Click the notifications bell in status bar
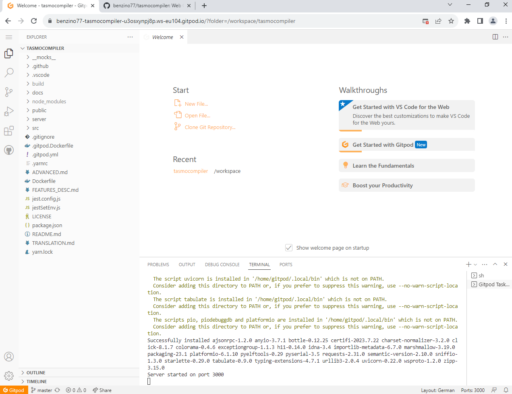 tap(506, 390)
